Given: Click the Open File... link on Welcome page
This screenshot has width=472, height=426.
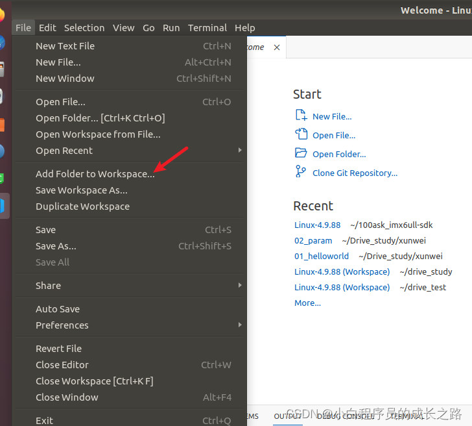Looking at the screenshot, I should click(x=334, y=135).
